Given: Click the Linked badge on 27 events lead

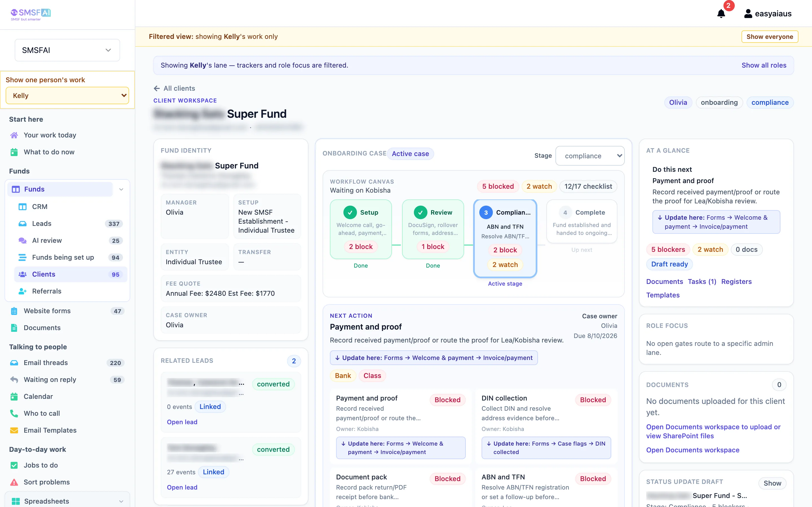Looking at the screenshot, I should [x=213, y=472].
